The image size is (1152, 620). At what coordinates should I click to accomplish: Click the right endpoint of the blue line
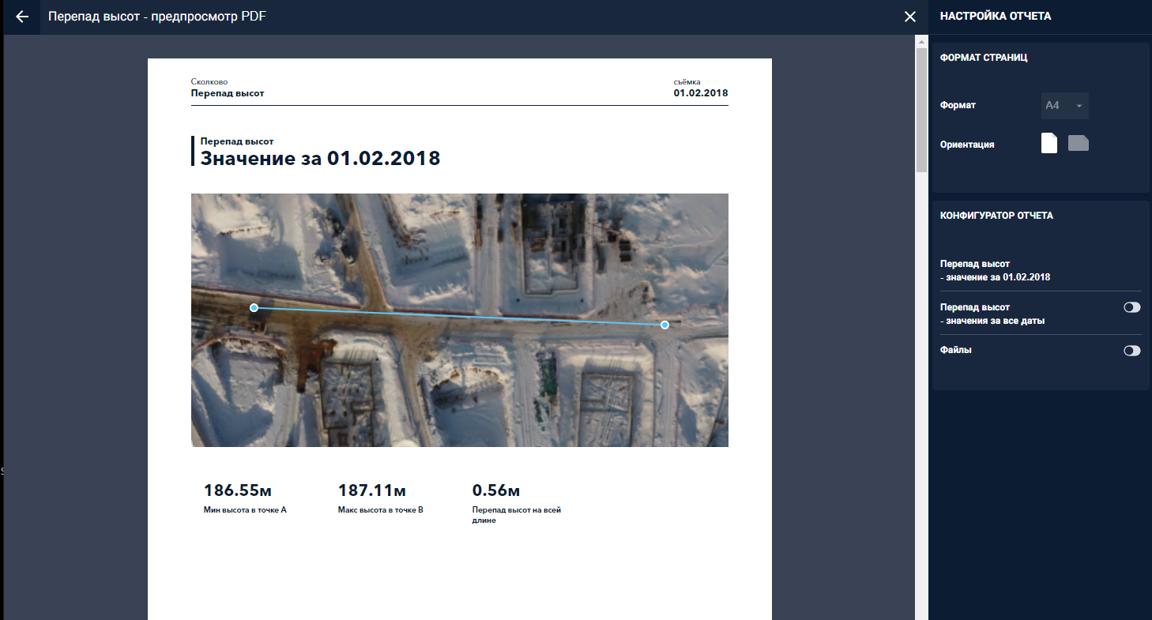click(664, 325)
